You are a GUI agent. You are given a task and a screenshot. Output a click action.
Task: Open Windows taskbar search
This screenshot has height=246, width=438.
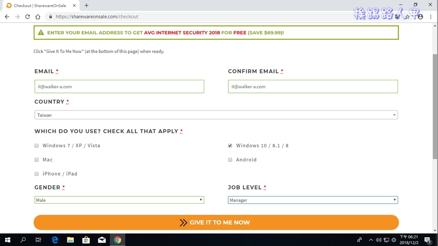(x=23, y=240)
